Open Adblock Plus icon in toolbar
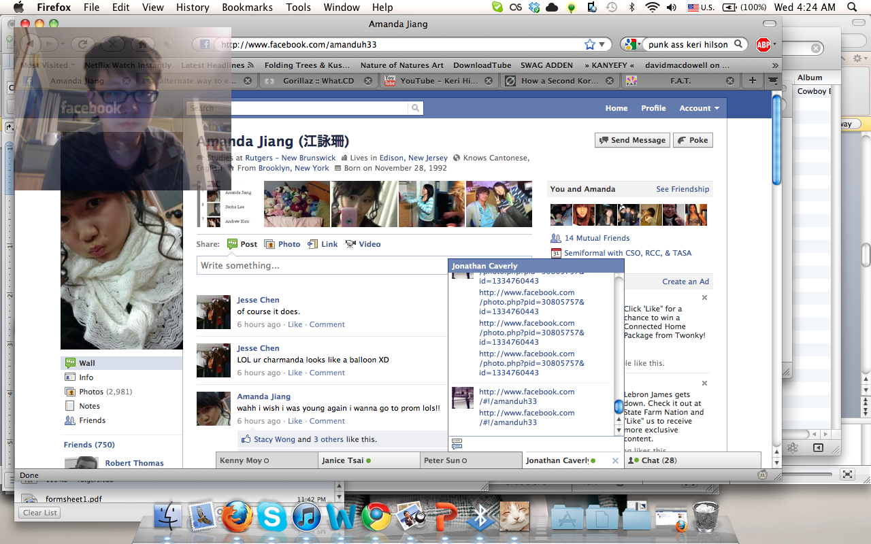 click(763, 45)
